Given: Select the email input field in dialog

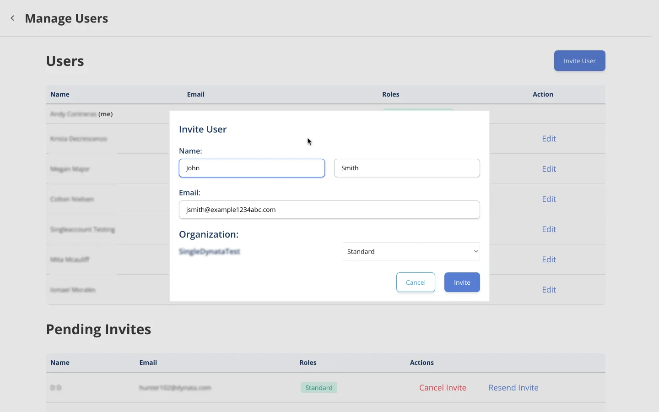Looking at the screenshot, I should pos(329,210).
